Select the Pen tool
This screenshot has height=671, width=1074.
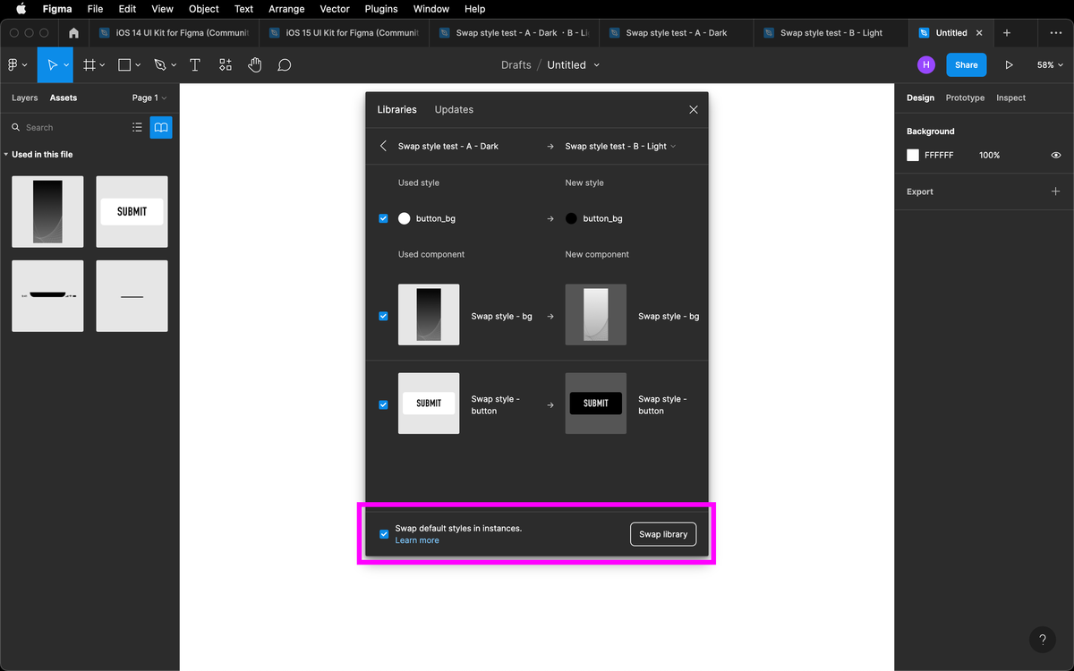pos(159,65)
